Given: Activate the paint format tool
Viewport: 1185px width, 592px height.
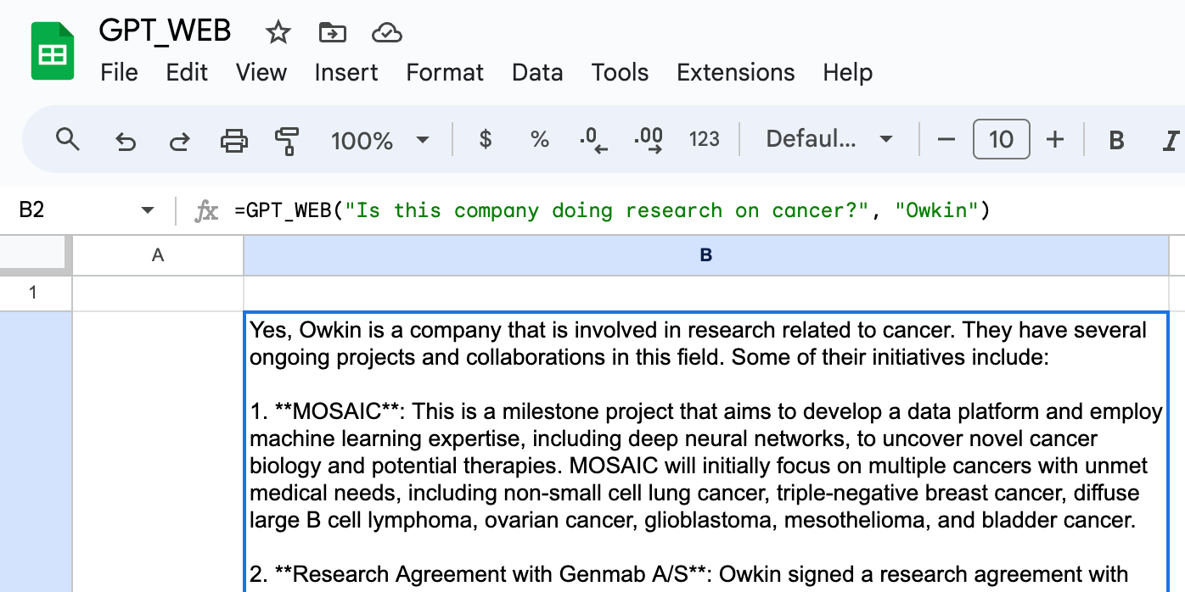Looking at the screenshot, I should pyautogui.click(x=288, y=140).
